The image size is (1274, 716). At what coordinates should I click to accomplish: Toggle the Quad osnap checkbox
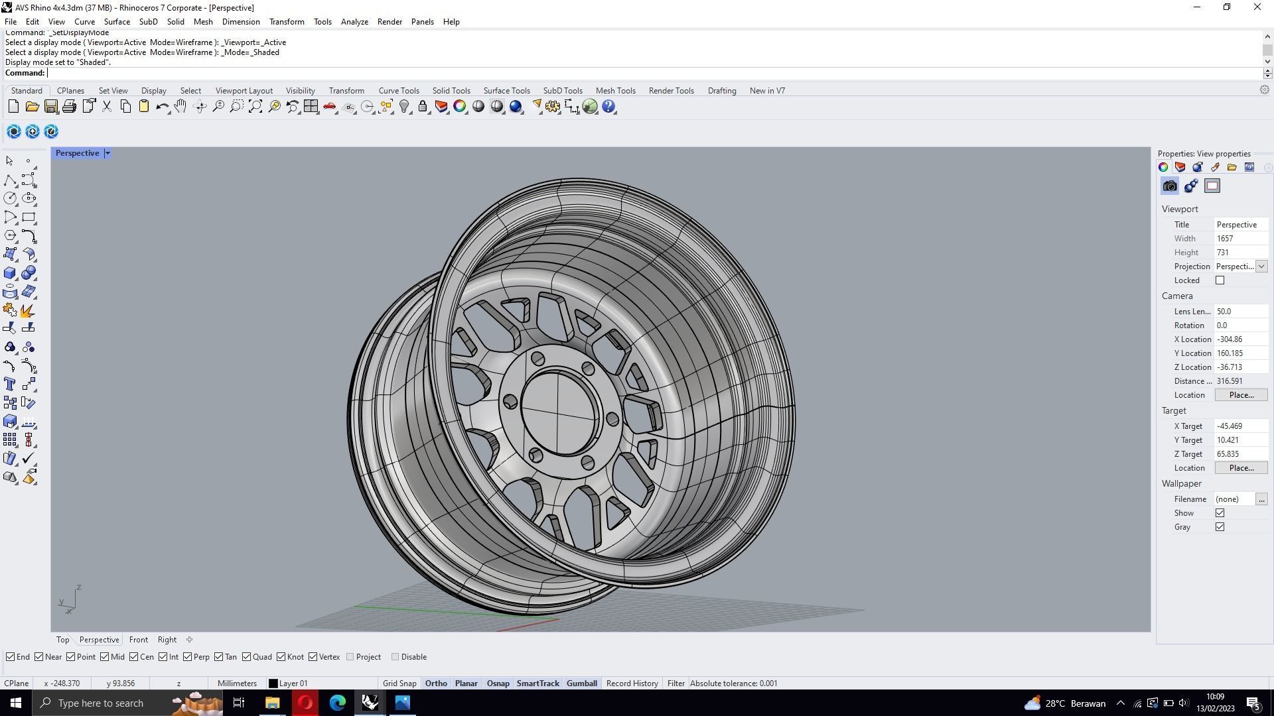246,657
